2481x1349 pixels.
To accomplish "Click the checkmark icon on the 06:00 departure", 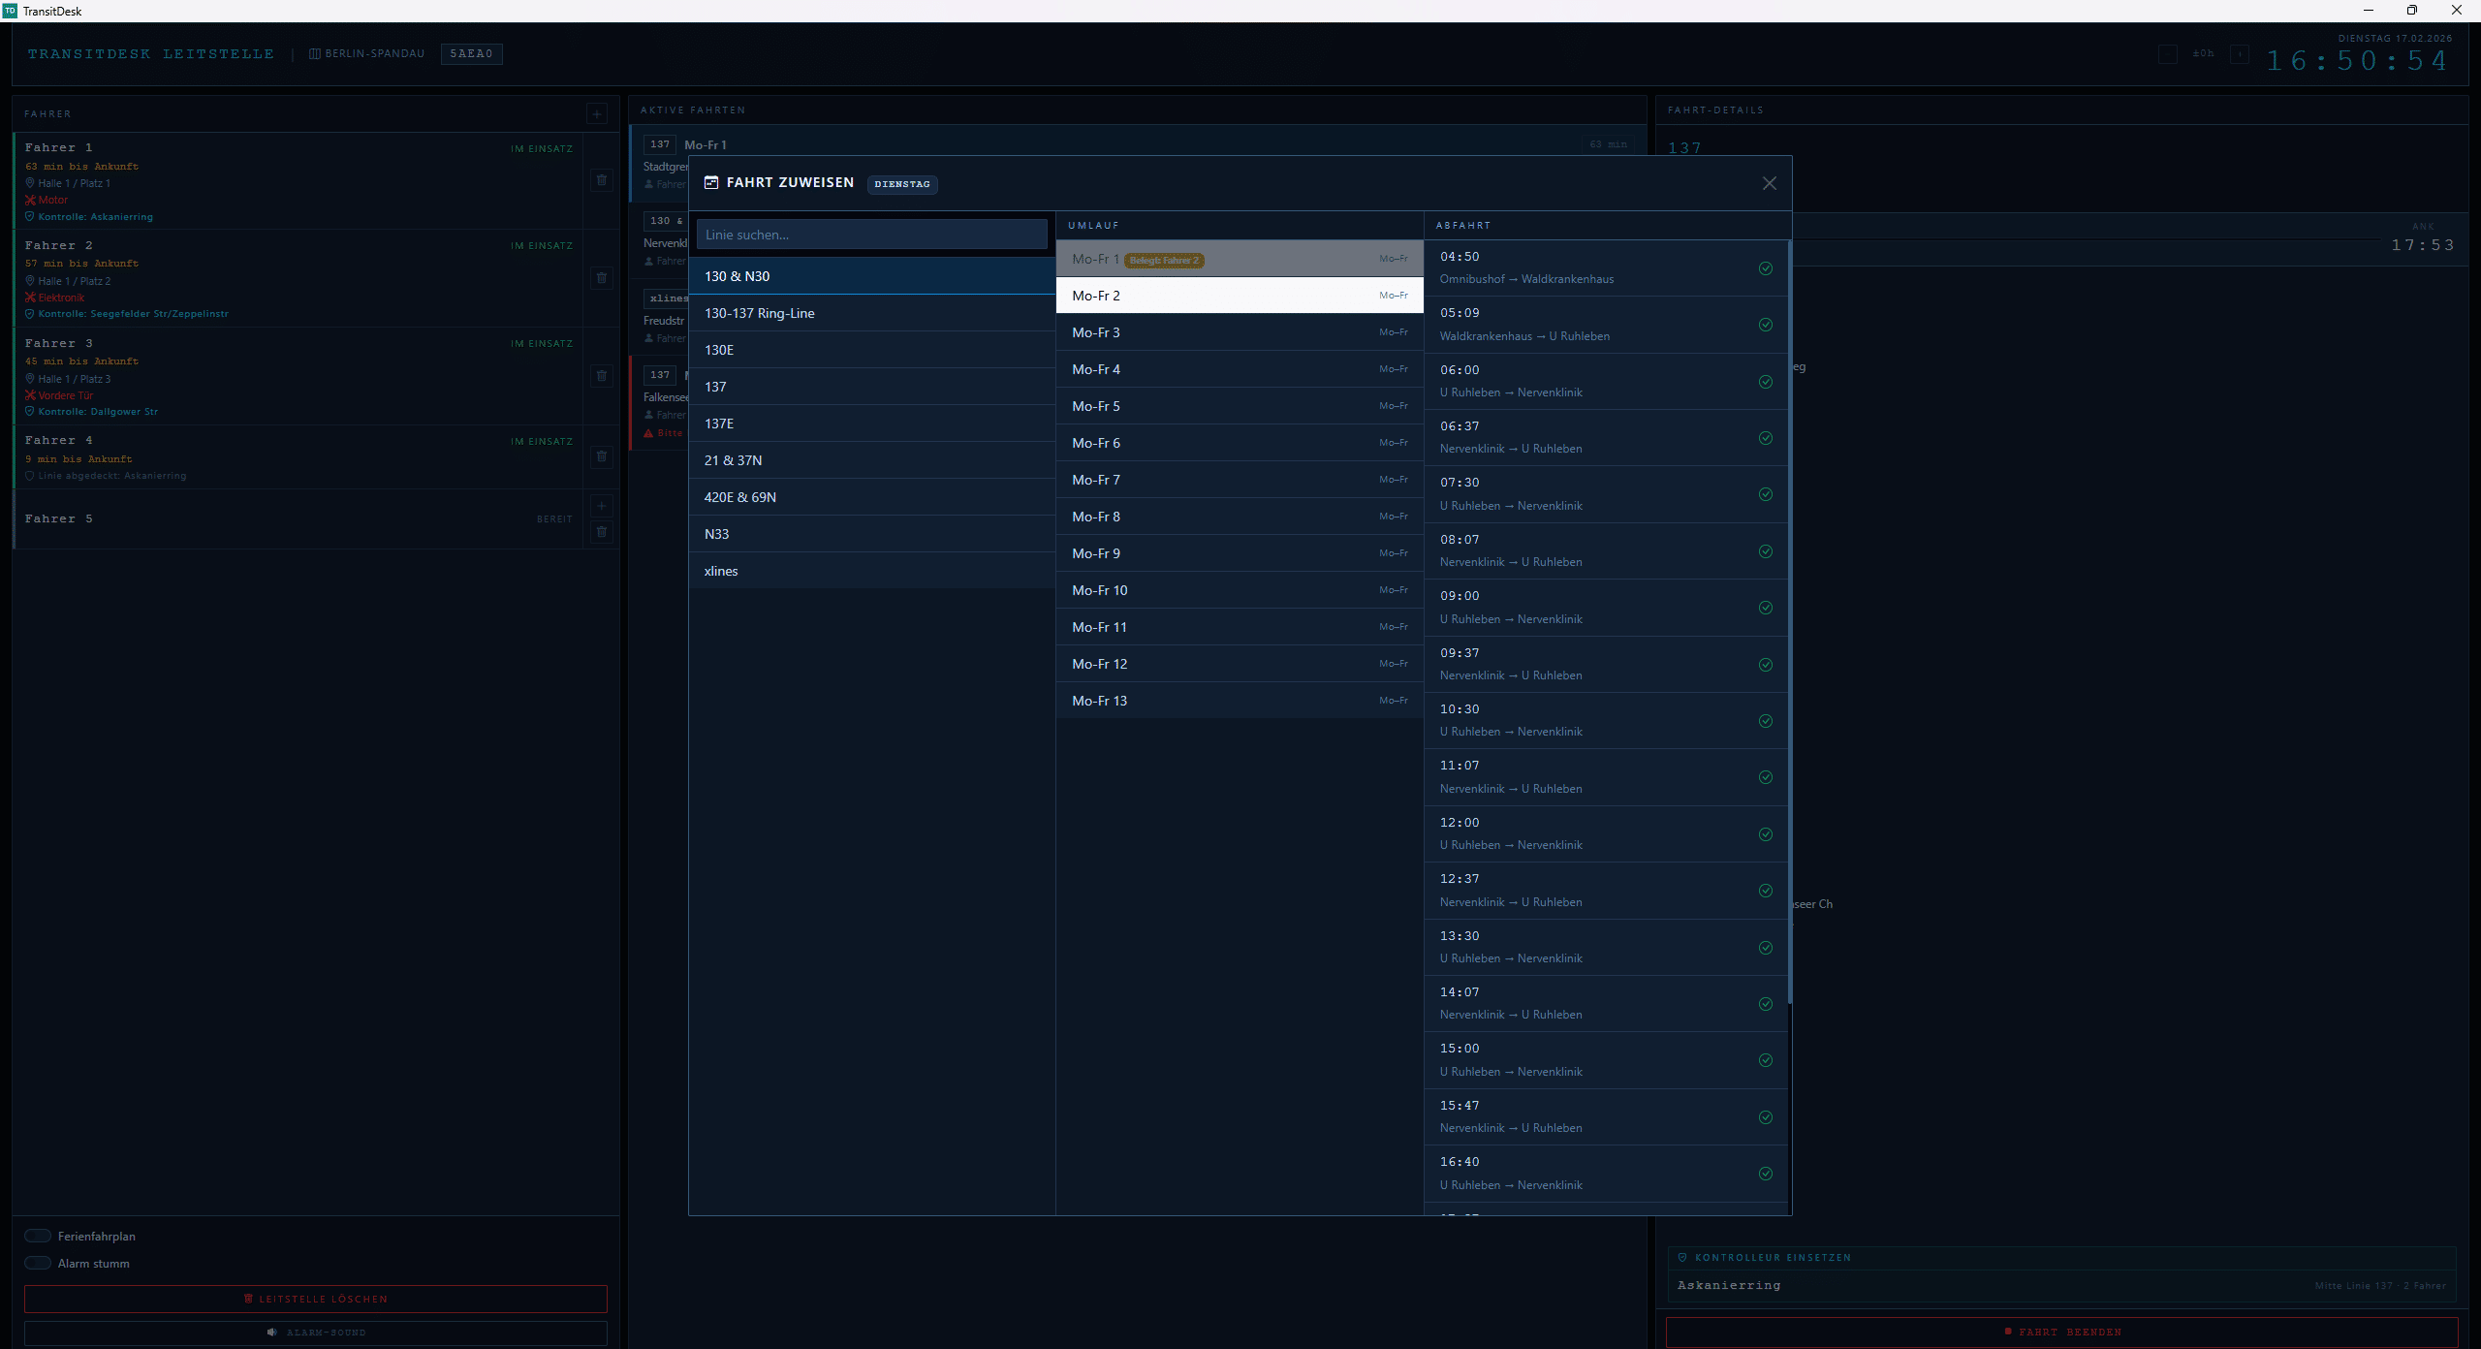I will tap(1765, 382).
